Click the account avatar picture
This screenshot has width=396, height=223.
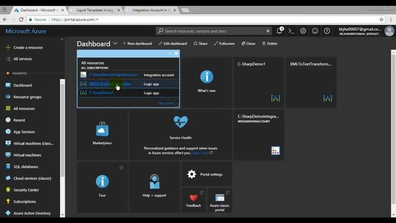[x=389, y=31]
